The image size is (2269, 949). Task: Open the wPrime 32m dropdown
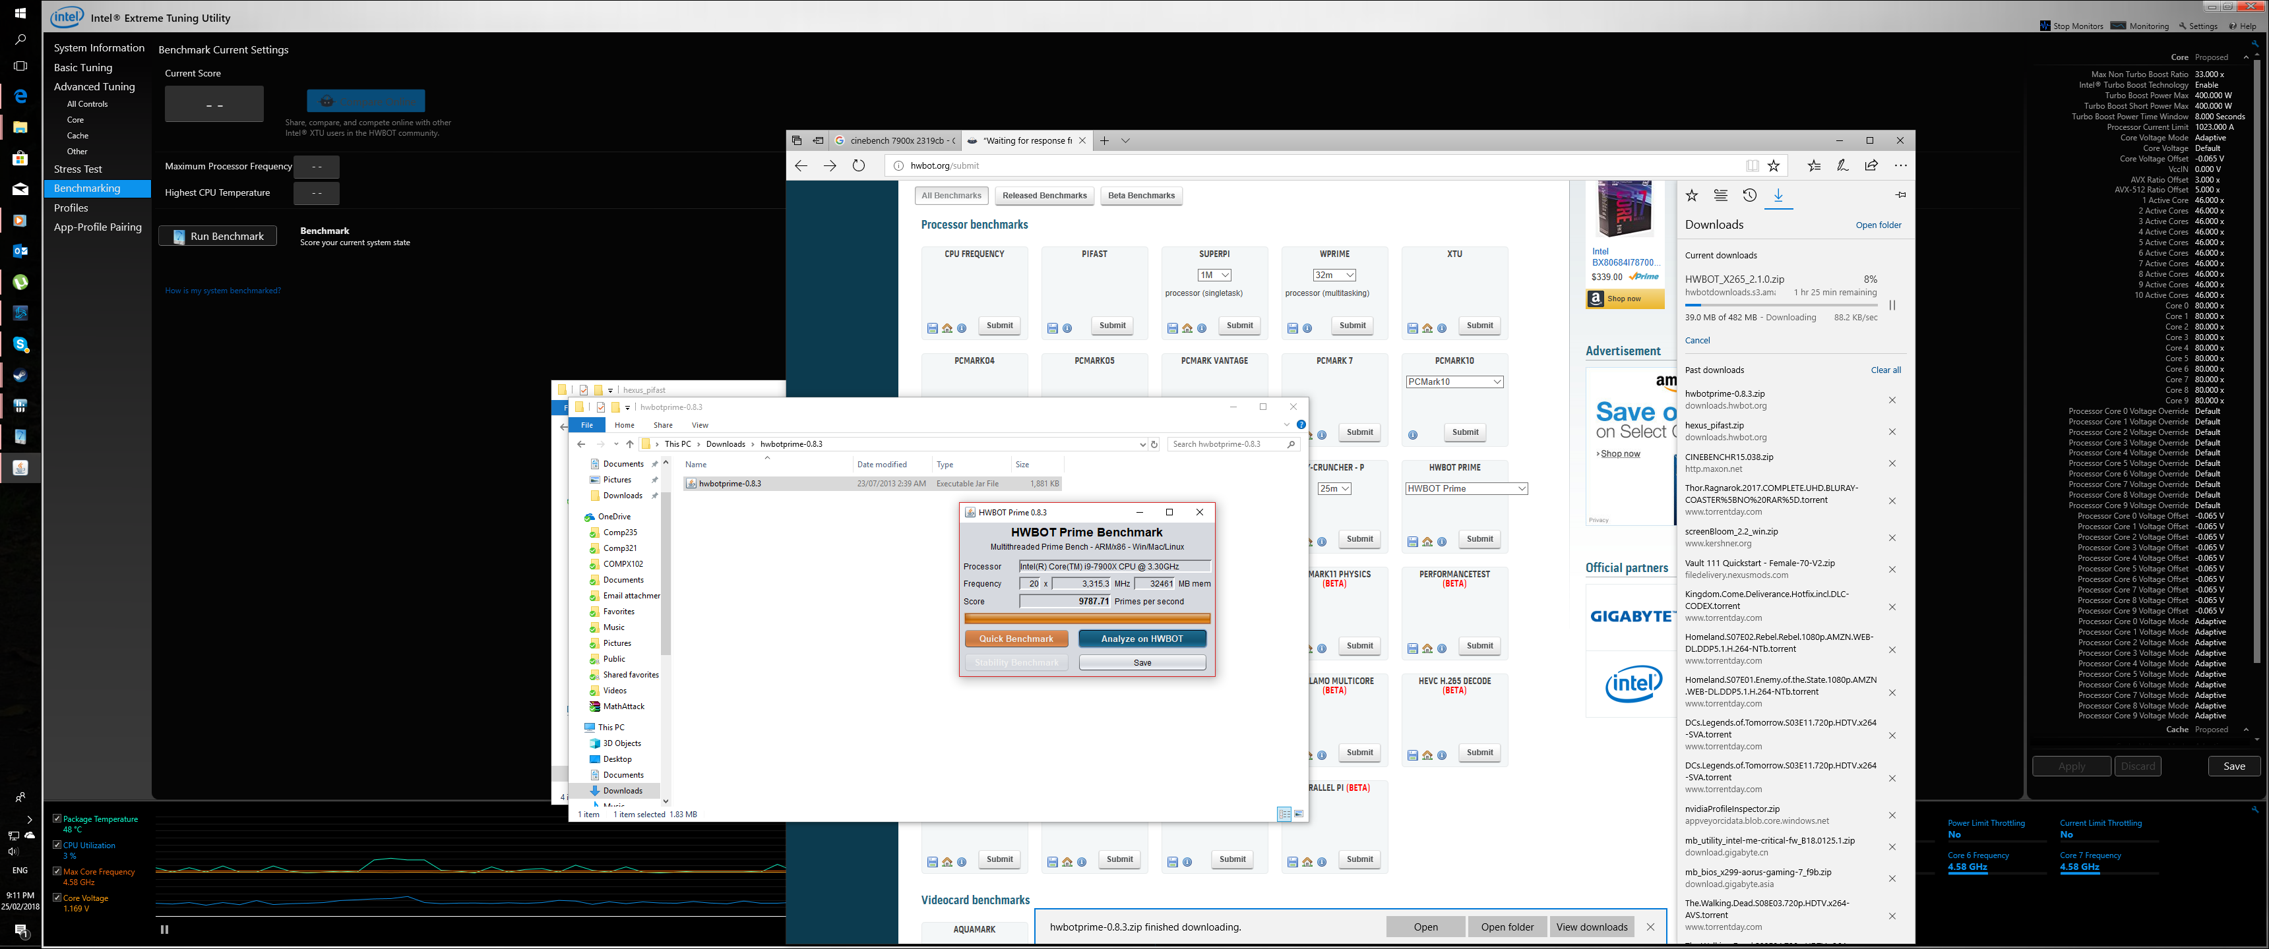pyautogui.click(x=1334, y=275)
